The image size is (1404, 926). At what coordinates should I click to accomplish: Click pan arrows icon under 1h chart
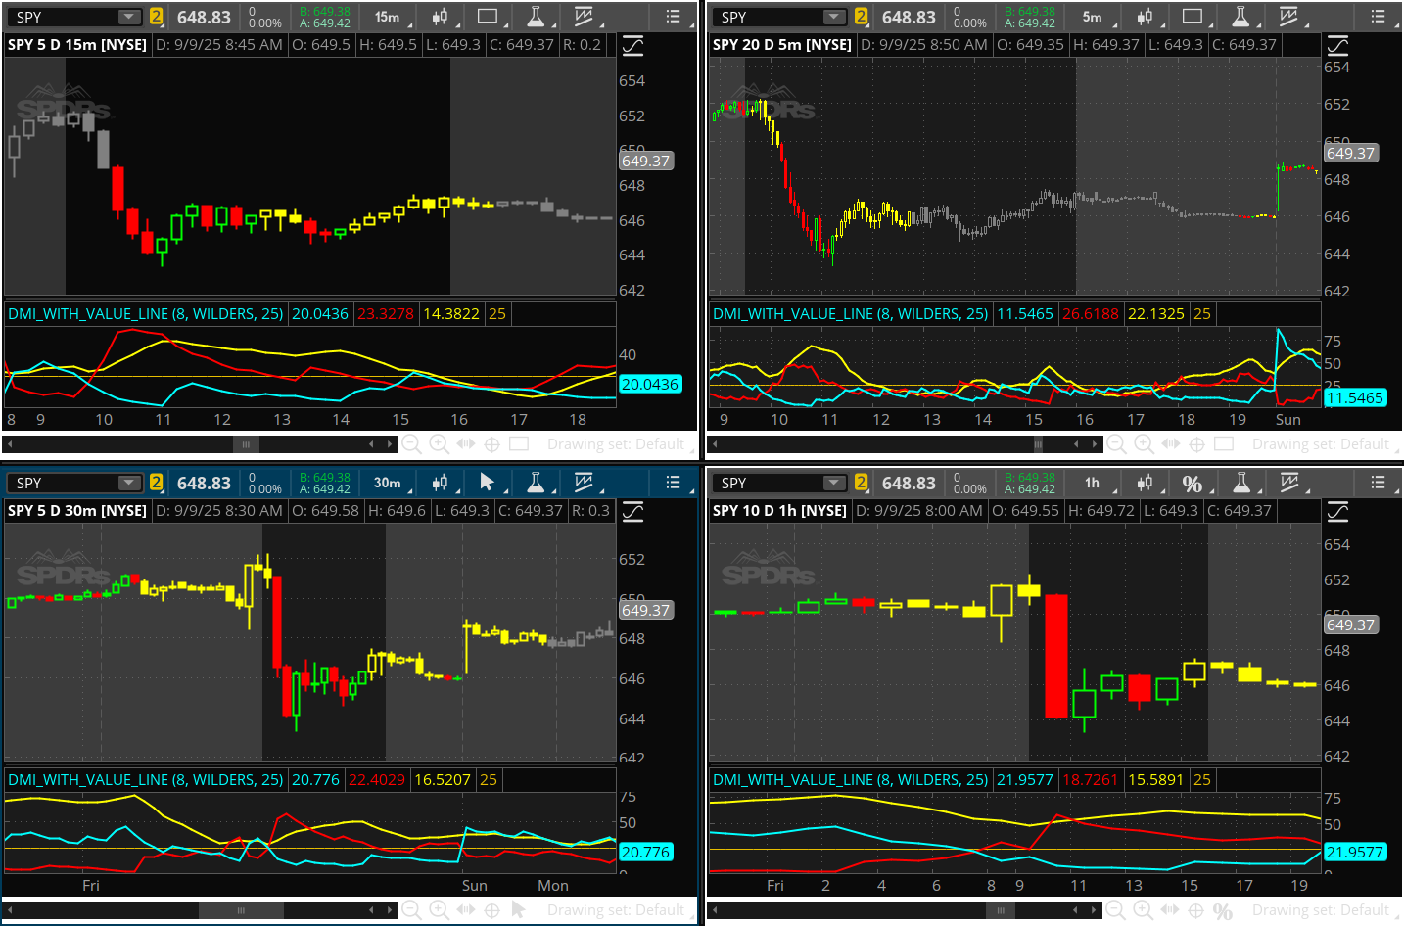1170,910
